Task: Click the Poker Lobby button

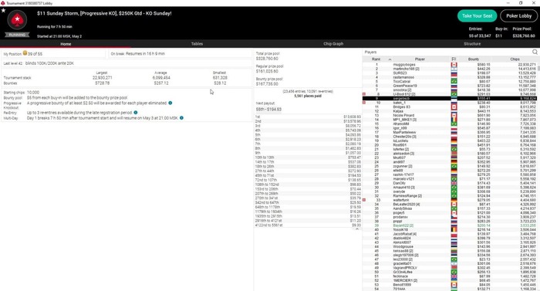Action: (x=518, y=16)
